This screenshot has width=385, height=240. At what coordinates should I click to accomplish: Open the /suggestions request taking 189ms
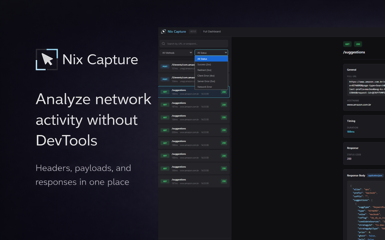194,169
